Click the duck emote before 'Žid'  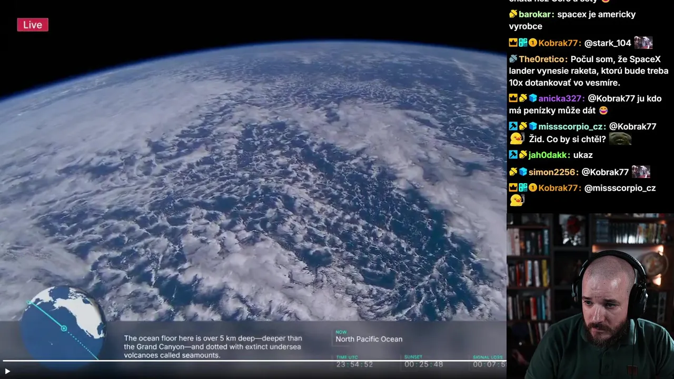517,138
